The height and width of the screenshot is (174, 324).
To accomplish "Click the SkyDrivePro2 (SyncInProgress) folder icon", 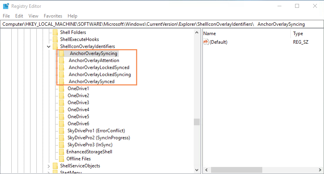I will (61, 137).
